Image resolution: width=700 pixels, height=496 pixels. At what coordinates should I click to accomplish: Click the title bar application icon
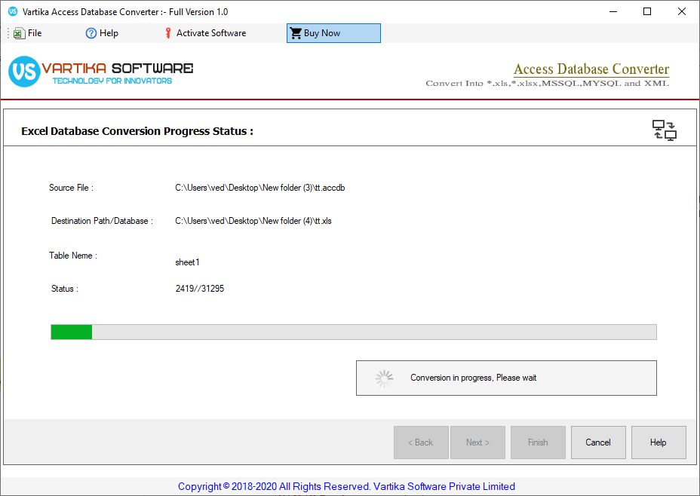(13, 11)
